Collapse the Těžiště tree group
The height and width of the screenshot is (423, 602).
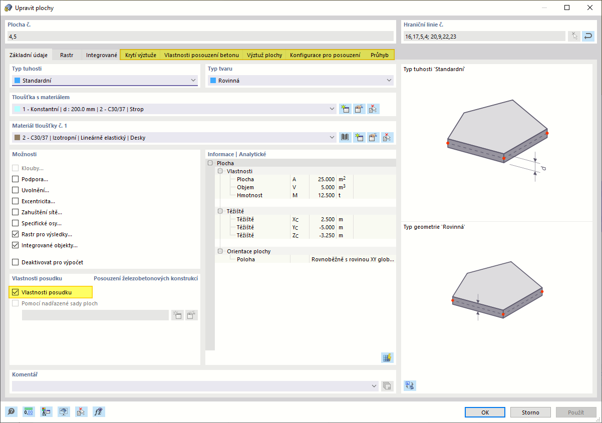(221, 211)
